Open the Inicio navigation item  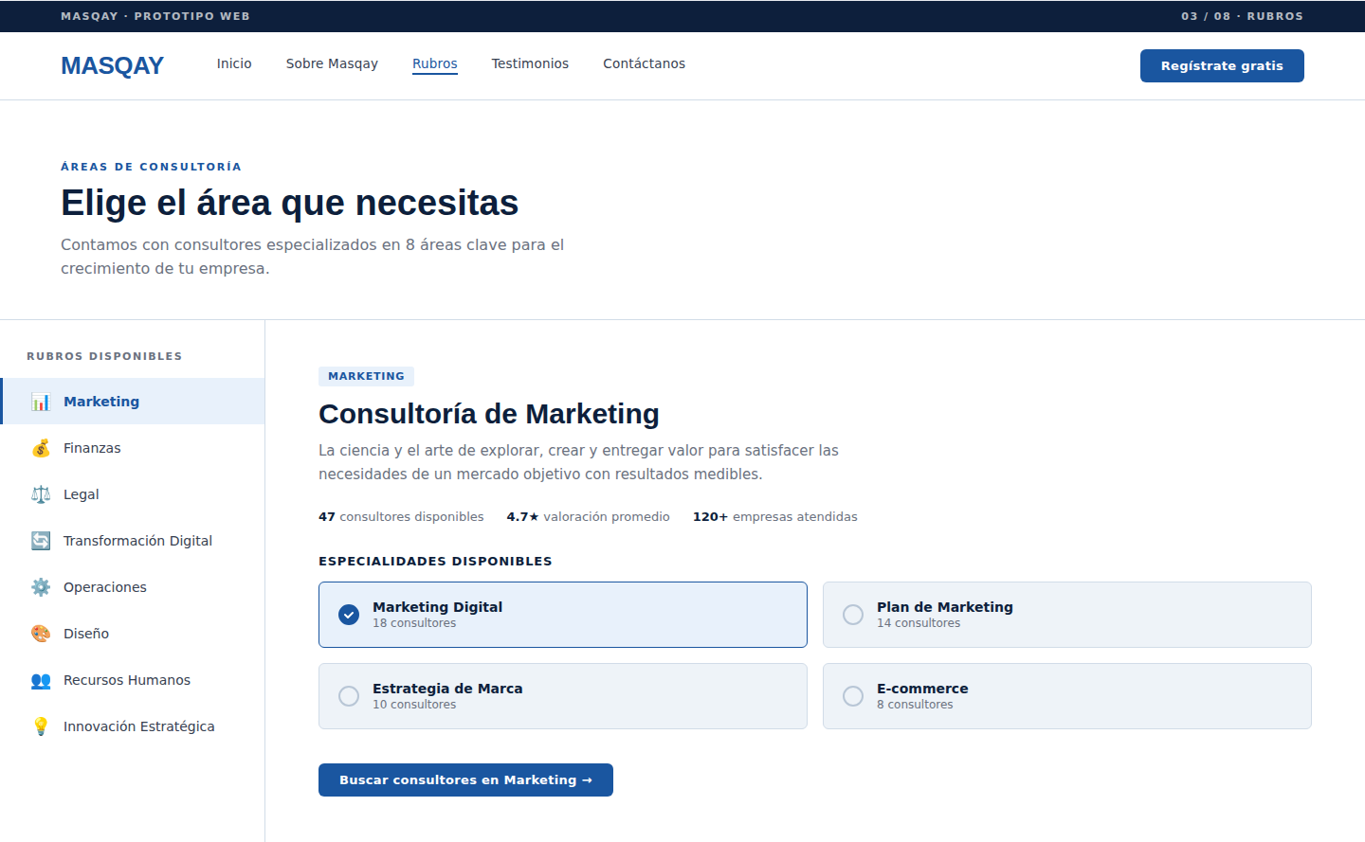coord(234,63)
